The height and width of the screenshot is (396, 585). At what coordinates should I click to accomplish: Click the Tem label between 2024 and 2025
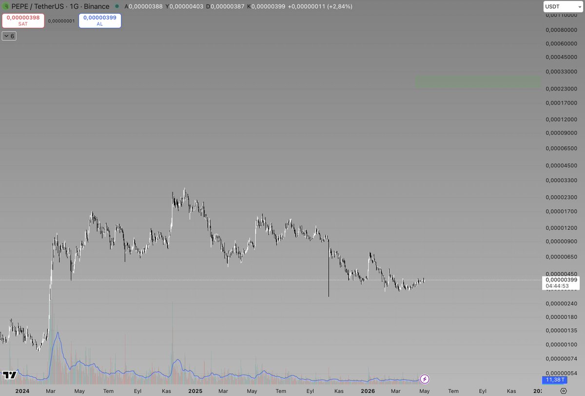109,391
